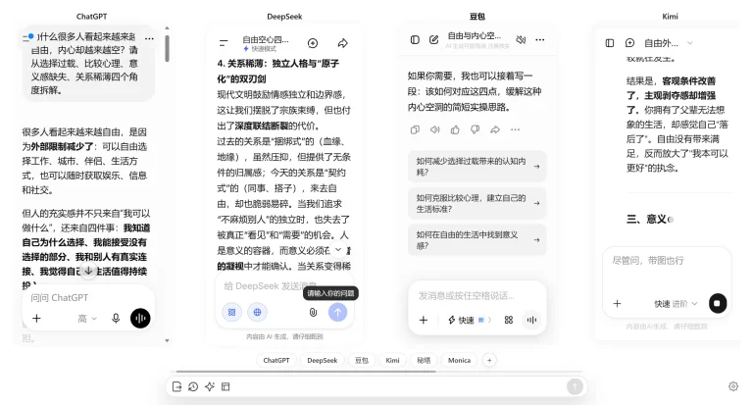Start 豆包 voice call waveform icon
Image resolution: width=753 pixels, height=405 pixels.
531,320
